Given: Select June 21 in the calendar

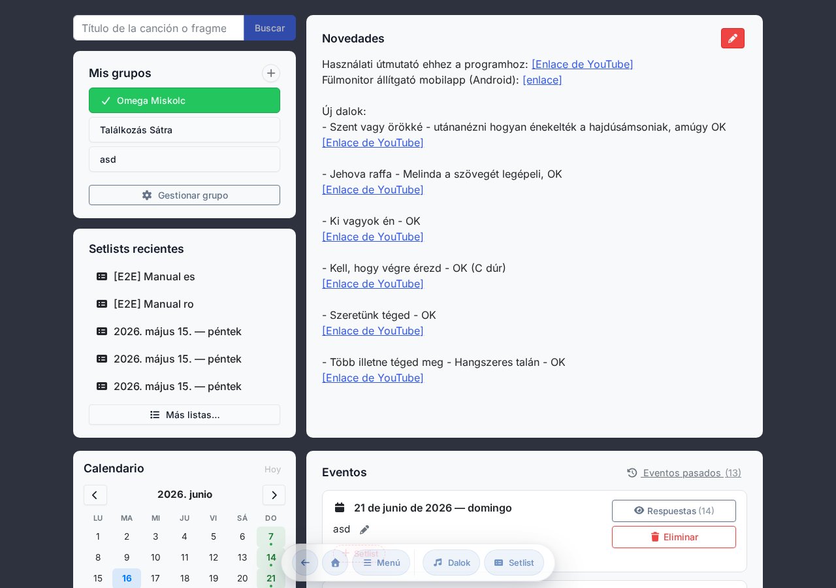Looking at the screenshot, I should tap(271, 578).
